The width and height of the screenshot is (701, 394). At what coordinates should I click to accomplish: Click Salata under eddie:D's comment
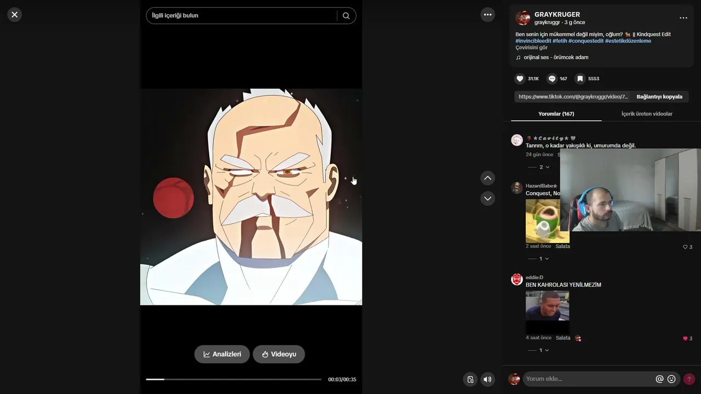click(x=563, y=338)
